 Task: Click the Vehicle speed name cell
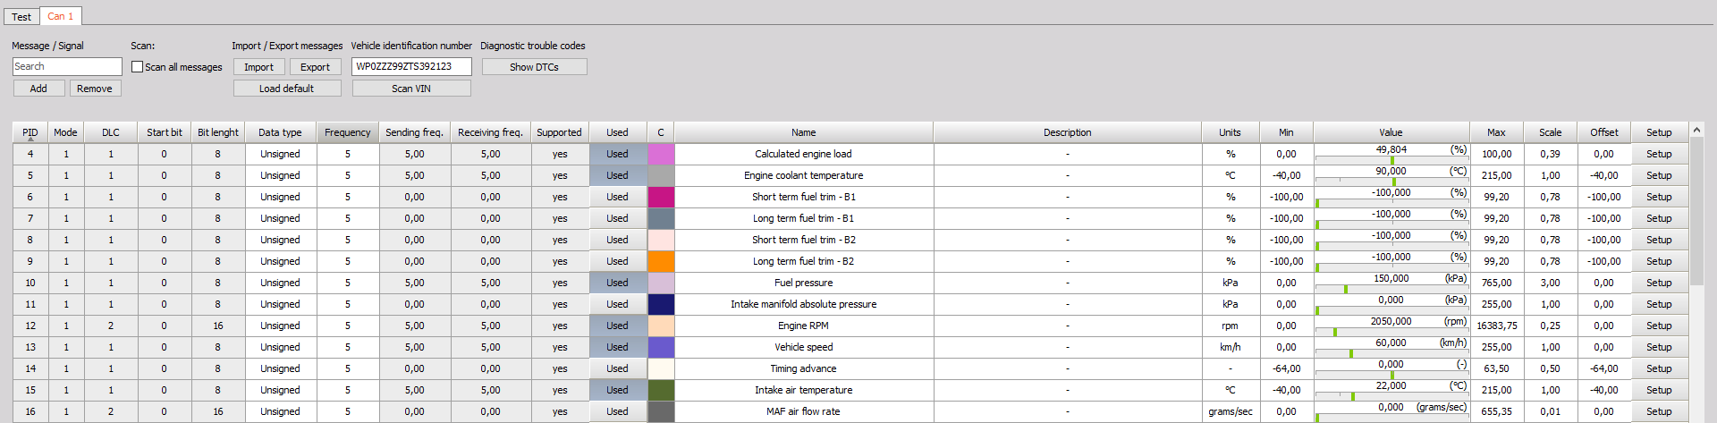[804, 347]
